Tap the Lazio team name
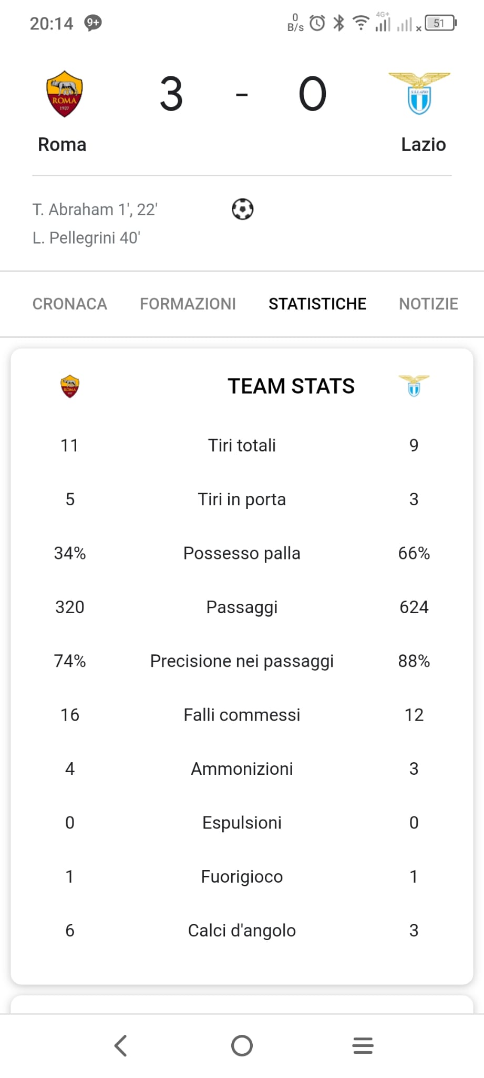Image resolution: width=484 pixels, height=1078 pixels. [423, 144]
